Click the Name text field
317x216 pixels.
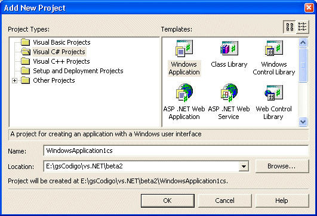[x=176, y=151]
